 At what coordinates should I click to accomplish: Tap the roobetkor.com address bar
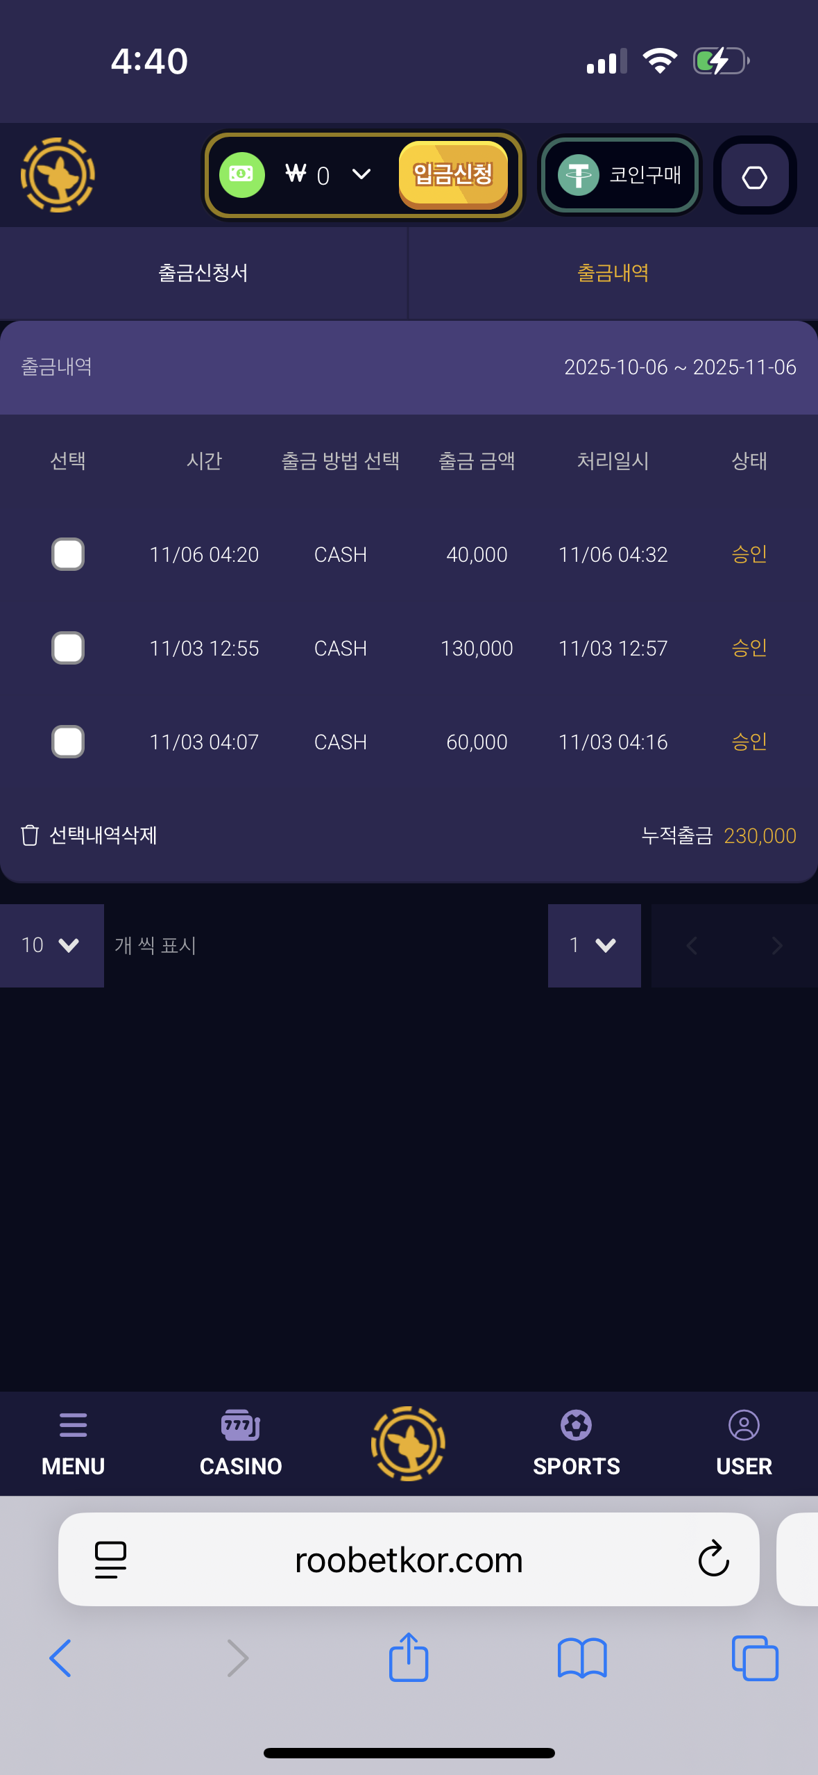[408, 1560]
